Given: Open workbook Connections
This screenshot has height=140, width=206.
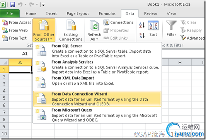Looking at the screenshot, I should pos(118,22).
